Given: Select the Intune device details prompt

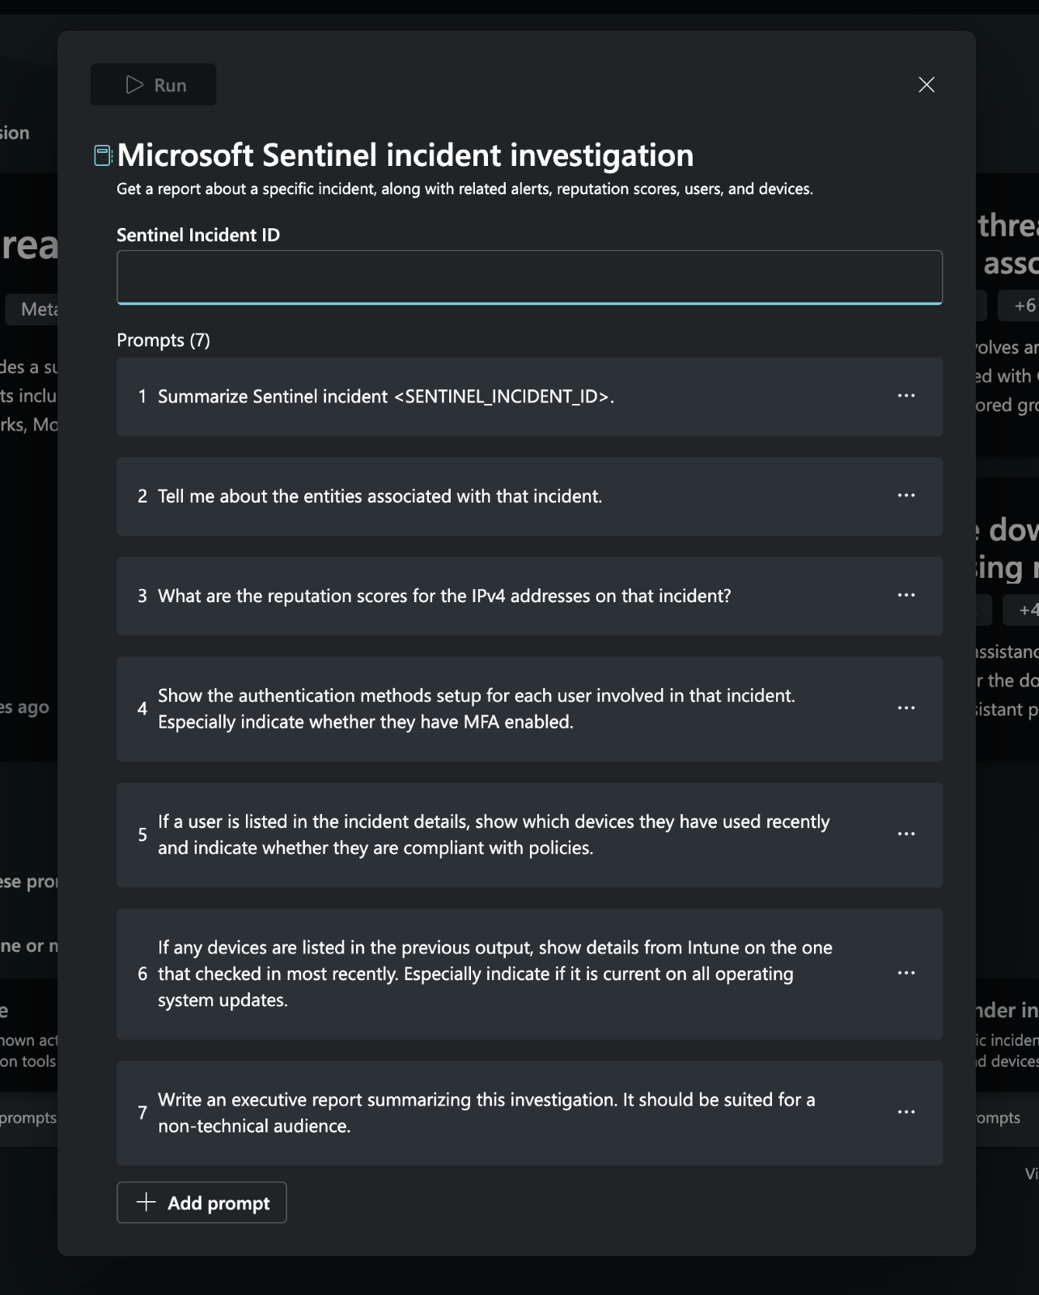Looking at the screenshot, I should point(494,974).
